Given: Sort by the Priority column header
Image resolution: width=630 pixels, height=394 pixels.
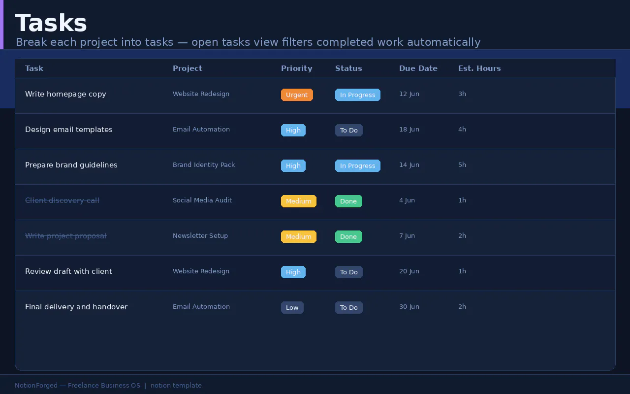Looking at the screenshot, I should coord(297,68).
